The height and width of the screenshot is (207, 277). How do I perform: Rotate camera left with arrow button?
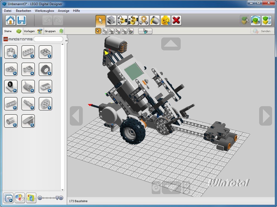76,116
